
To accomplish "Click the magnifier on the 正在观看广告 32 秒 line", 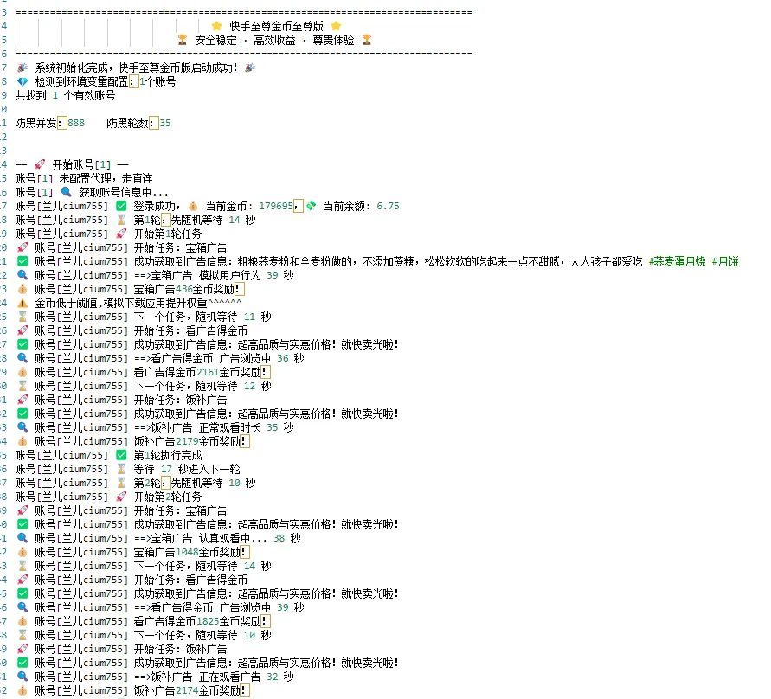I will point(22,677).
